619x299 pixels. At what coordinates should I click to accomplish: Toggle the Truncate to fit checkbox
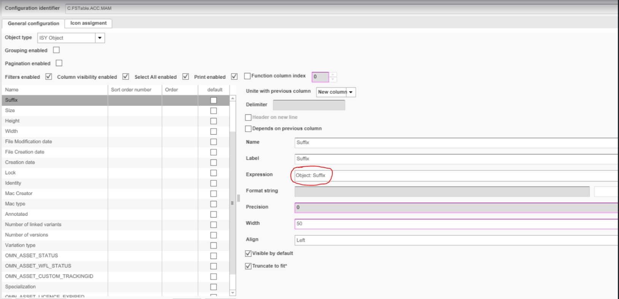pyautogui.click(x=248, y=266)
